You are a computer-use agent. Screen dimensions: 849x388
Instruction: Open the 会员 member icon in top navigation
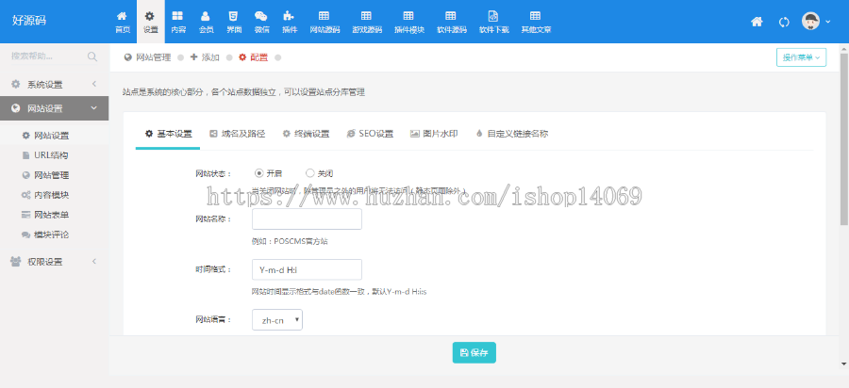206,16
